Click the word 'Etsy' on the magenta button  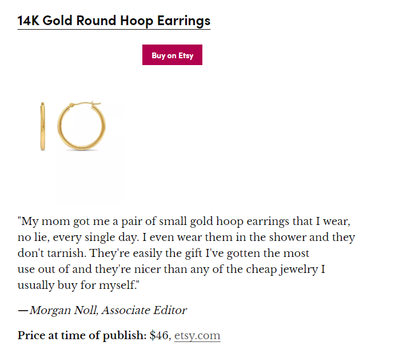(x=186, y=55)
